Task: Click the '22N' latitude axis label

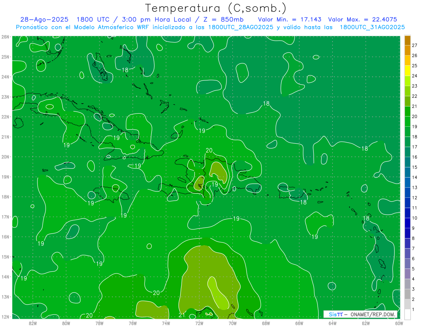Action: (5, 117)
